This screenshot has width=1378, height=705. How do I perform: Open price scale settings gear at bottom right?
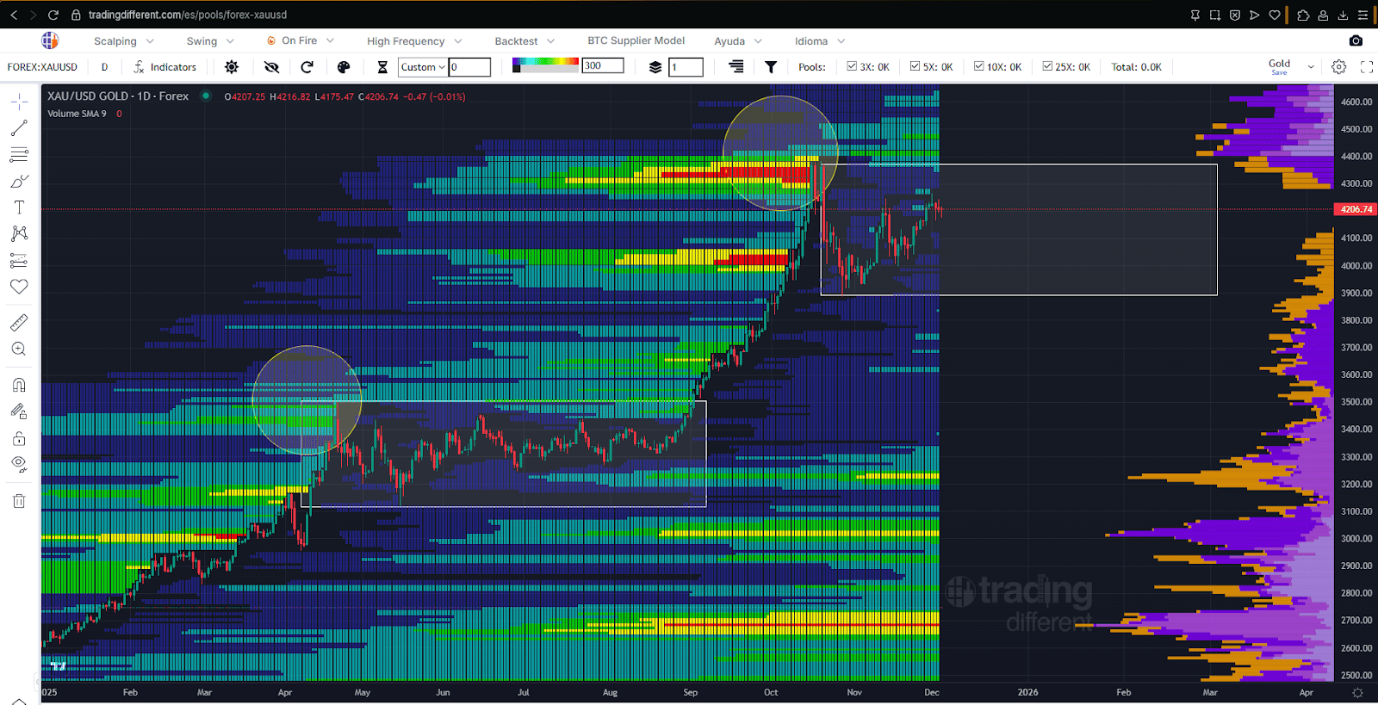click(1357, 693)
